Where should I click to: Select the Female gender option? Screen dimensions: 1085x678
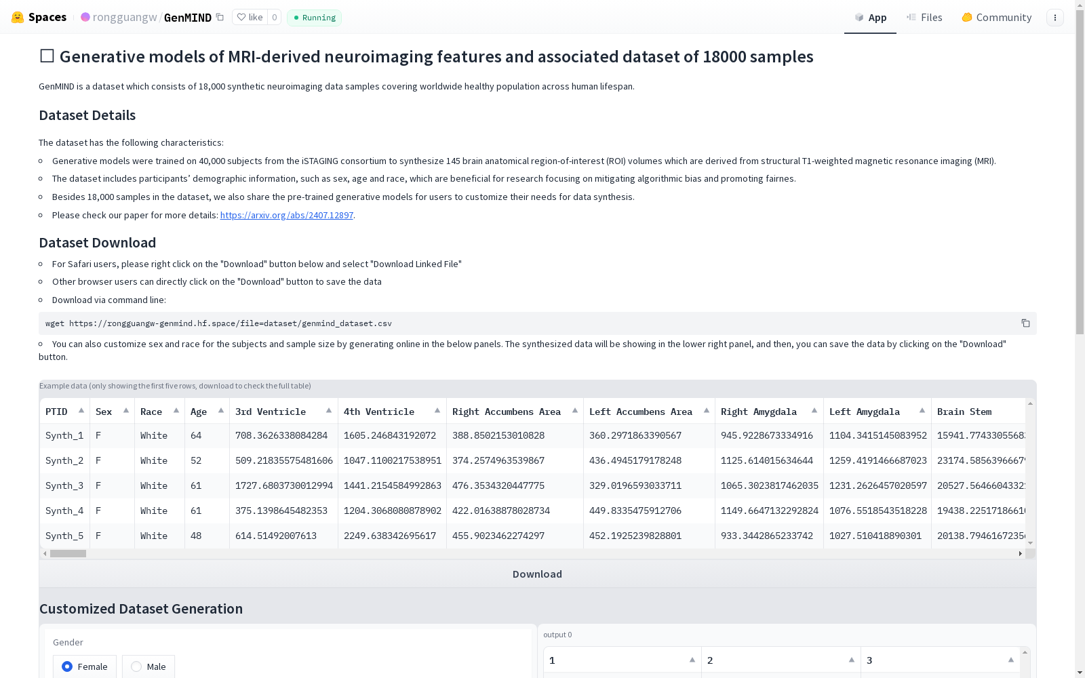tap(68, 666)
